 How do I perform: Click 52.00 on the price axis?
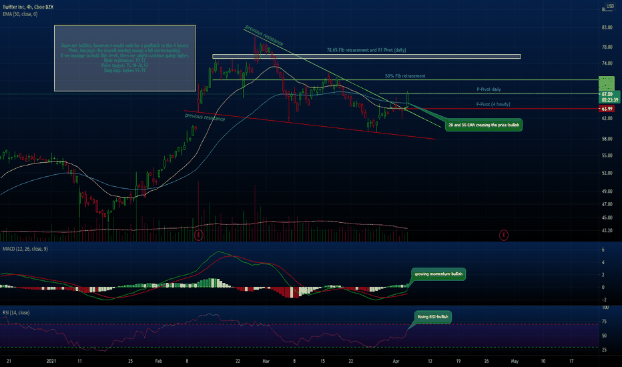(x=607, y=173)
